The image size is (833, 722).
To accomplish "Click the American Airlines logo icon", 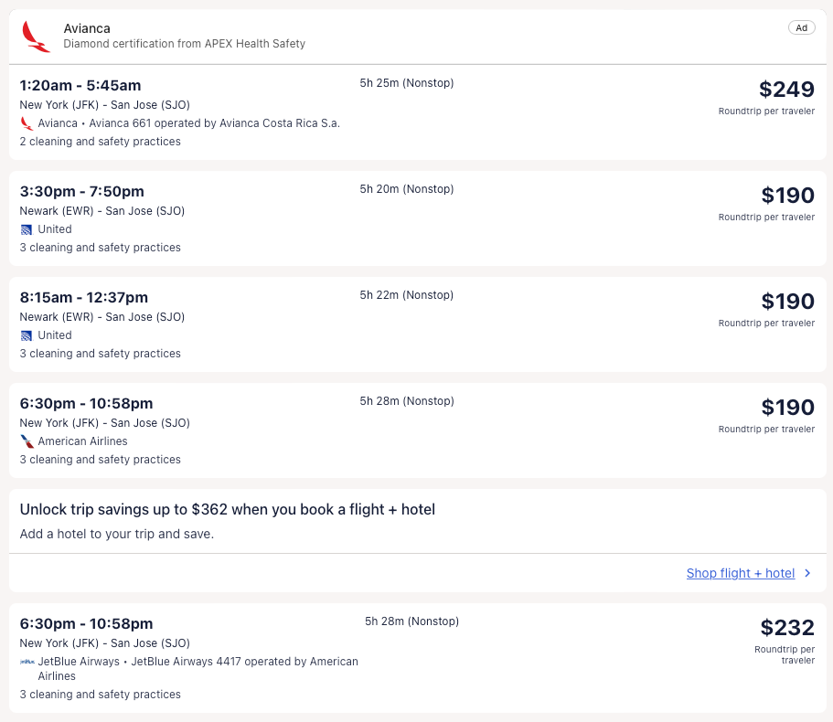I will pyautogui.click(x=27, y=441).
